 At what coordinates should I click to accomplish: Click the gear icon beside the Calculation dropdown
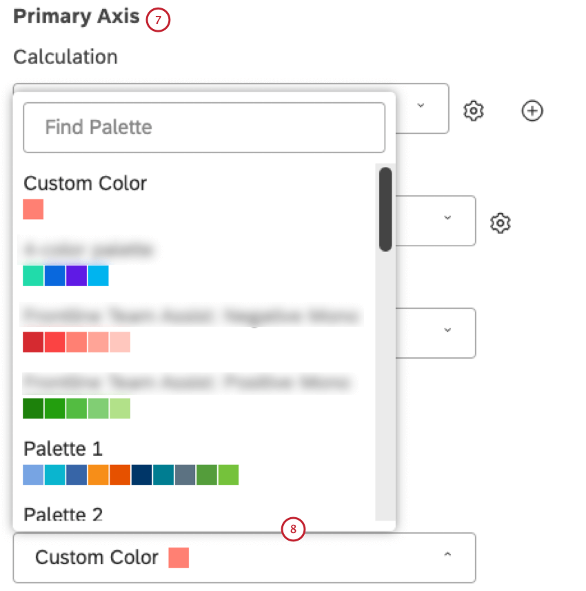pos(474,110)
